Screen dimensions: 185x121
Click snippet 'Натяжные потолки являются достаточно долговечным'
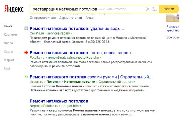pos(88,90)
